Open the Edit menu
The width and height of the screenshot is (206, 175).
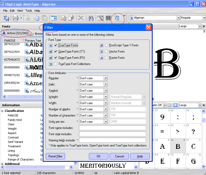12,11
